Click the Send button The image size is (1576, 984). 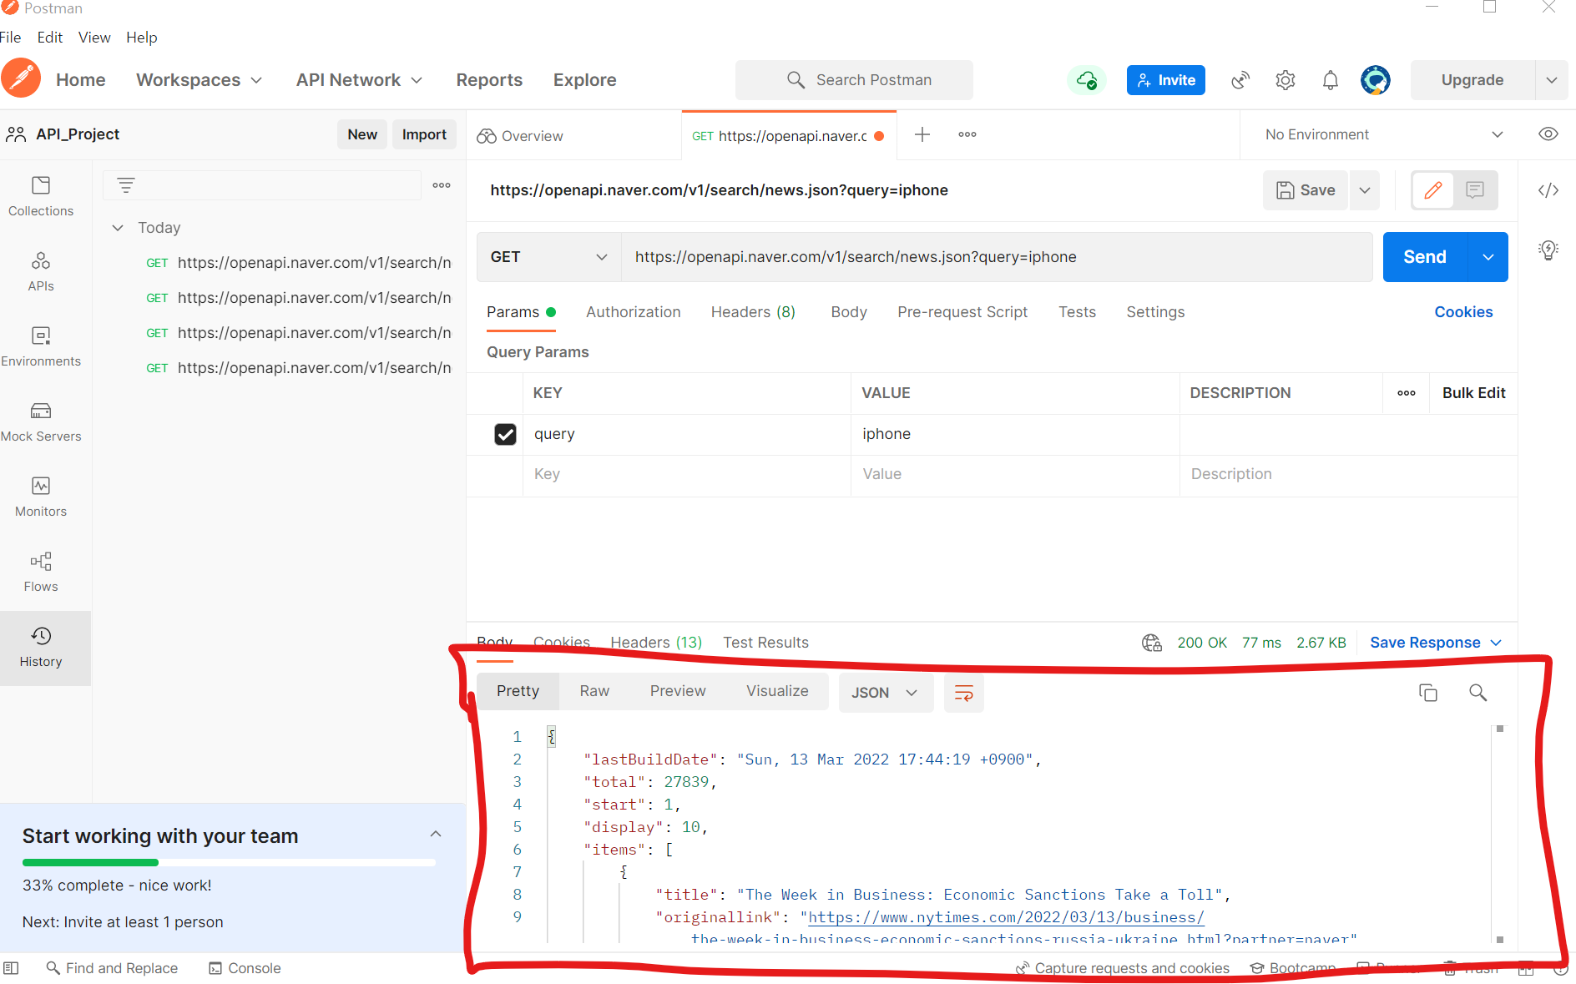(1424, 257)
